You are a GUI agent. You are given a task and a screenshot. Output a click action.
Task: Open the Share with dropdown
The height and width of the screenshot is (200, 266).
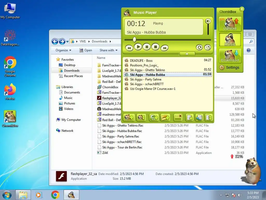(x=109, y=50)
